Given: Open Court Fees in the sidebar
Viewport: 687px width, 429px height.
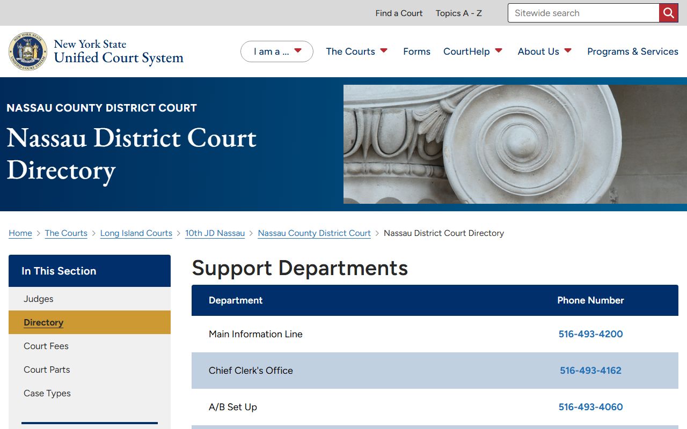Looking at the screenshot, I should point(90,346).
